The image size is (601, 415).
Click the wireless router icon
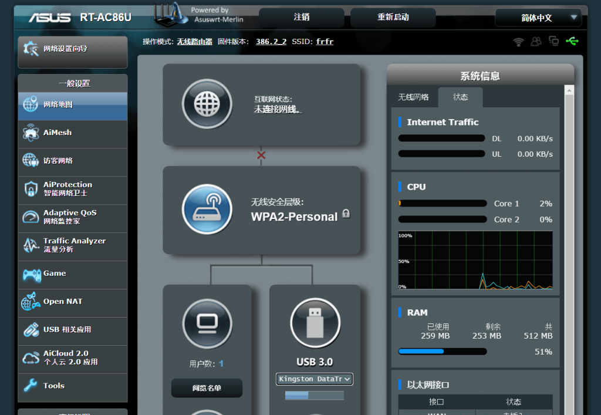(x=207, y=209)
